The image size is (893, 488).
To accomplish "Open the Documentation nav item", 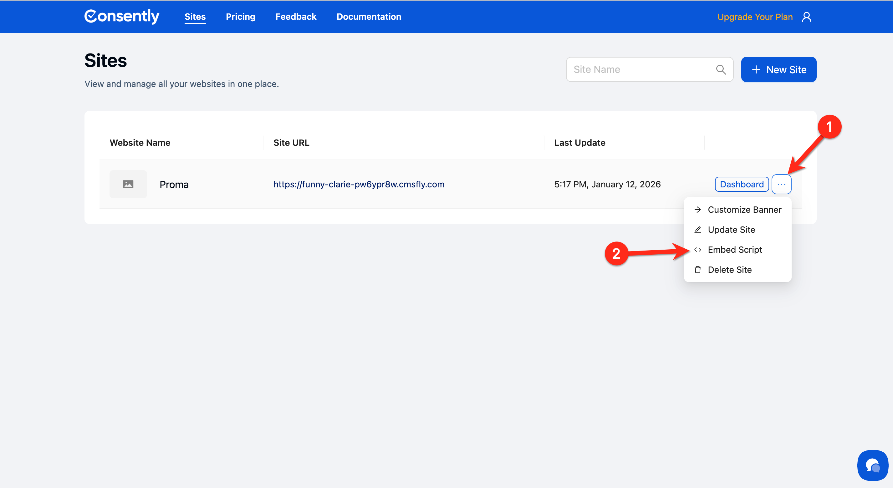I will pyautogui.click(x=369, y=17).
